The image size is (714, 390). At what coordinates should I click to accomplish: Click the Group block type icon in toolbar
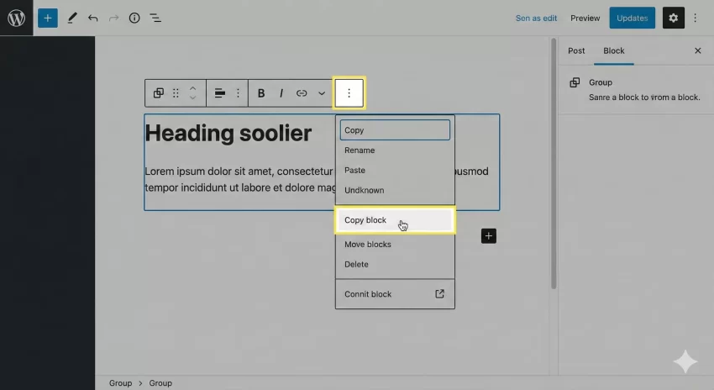tap(159, 93)
